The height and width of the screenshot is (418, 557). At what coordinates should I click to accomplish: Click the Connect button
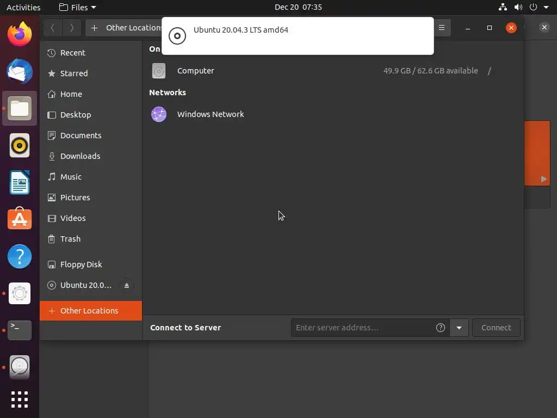496,328
